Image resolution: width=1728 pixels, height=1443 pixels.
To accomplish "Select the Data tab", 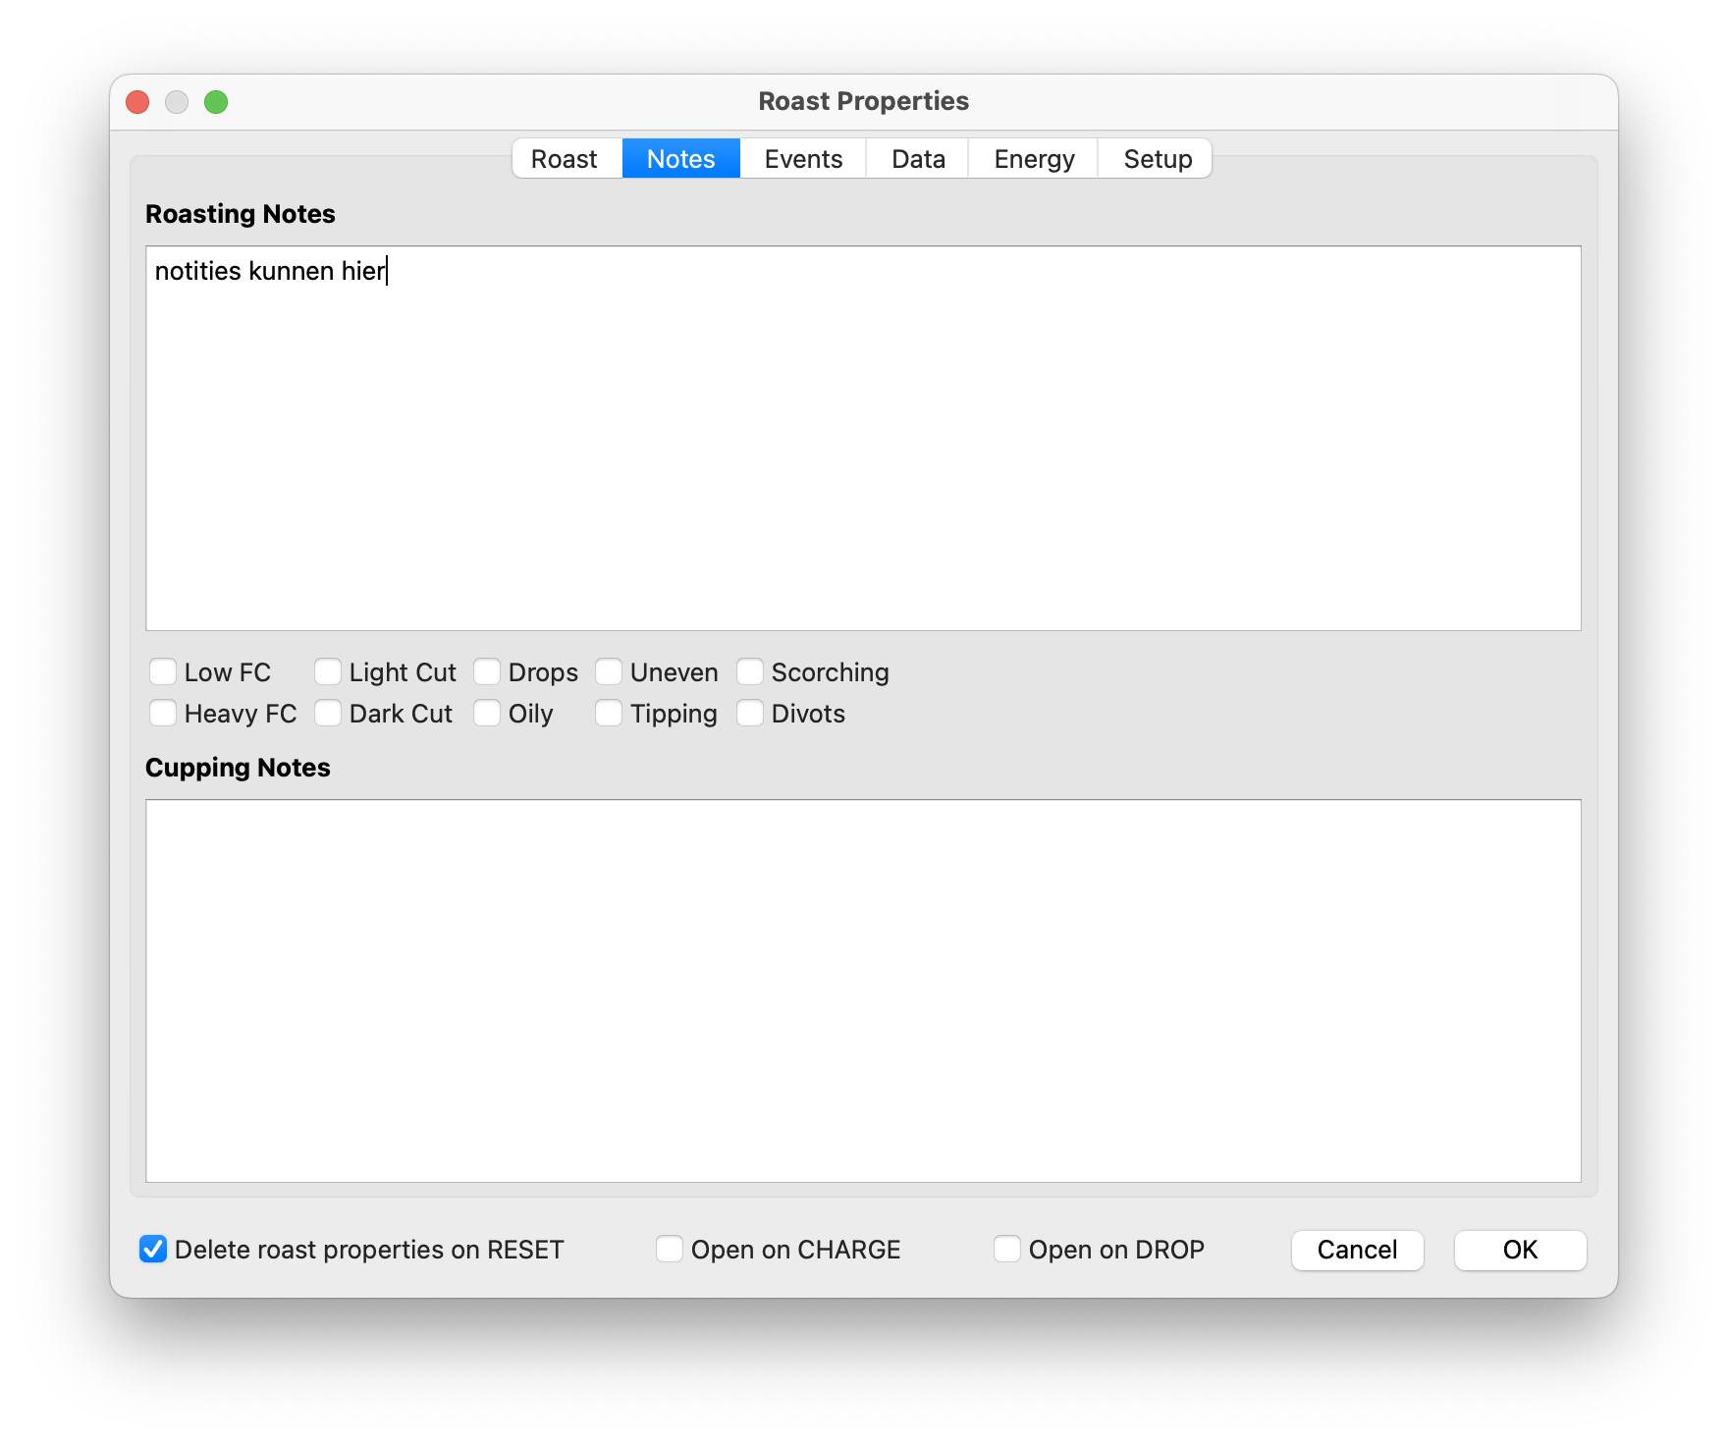I will (917, 159).
